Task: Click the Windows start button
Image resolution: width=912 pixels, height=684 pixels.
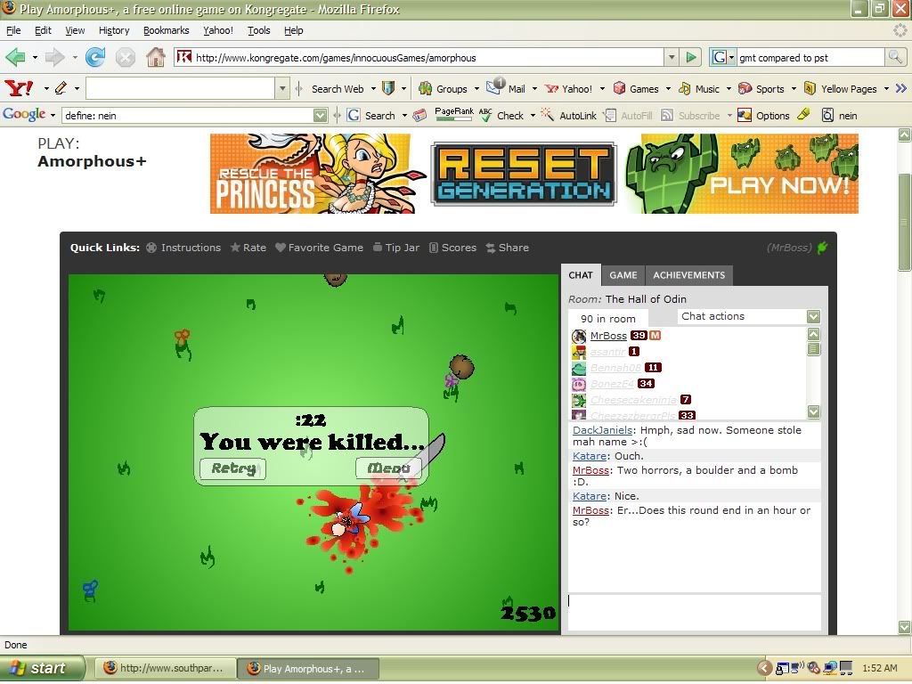Action: 42,668
